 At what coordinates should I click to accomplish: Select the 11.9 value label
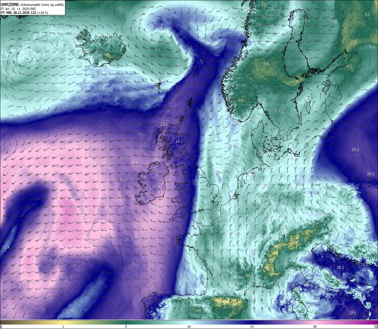pos(69,312)
